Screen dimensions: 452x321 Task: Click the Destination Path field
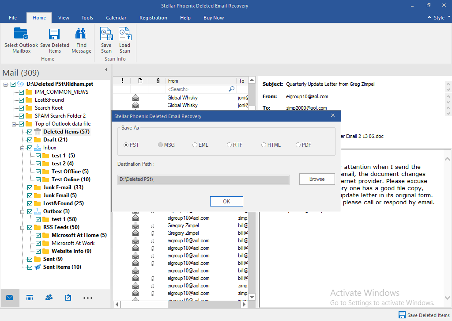tap(203, 179)
